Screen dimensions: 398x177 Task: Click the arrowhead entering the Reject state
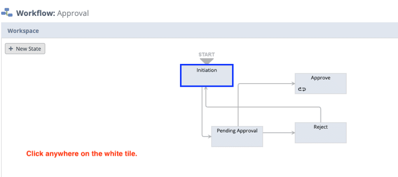(293, 132)
